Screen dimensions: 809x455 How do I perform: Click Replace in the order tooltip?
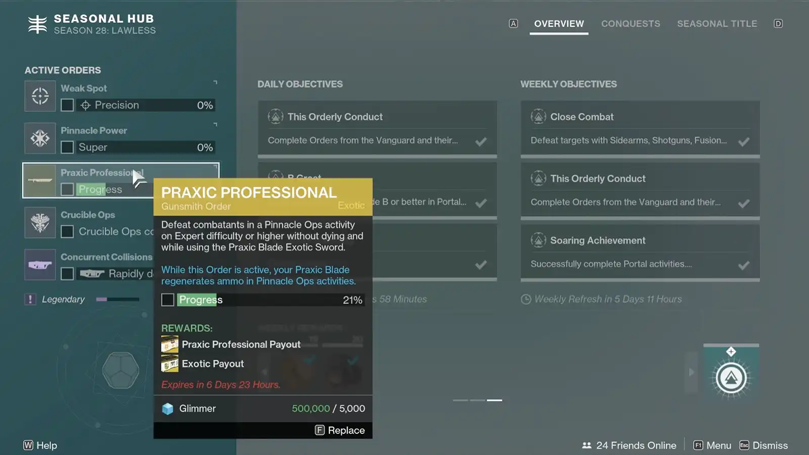point(340,430)
